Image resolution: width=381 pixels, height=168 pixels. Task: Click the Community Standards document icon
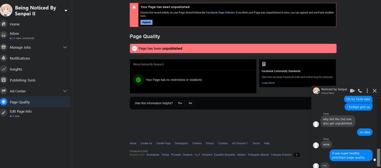264,64
